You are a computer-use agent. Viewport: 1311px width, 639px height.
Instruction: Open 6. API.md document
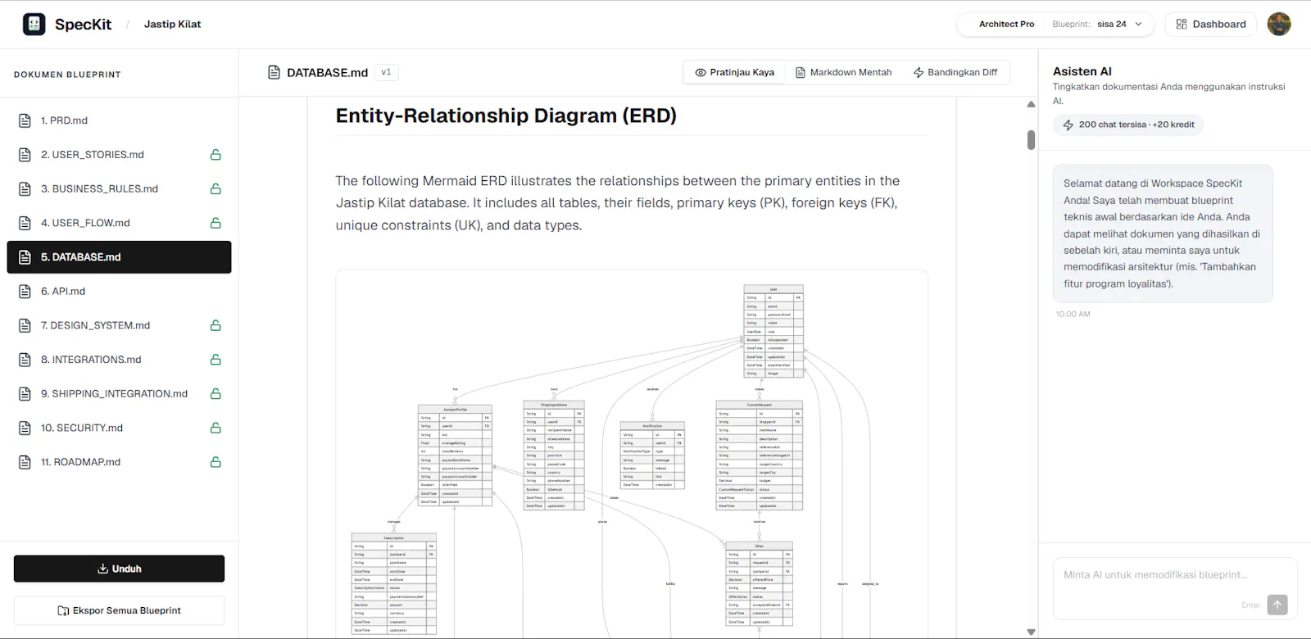(x=119, y=292)
